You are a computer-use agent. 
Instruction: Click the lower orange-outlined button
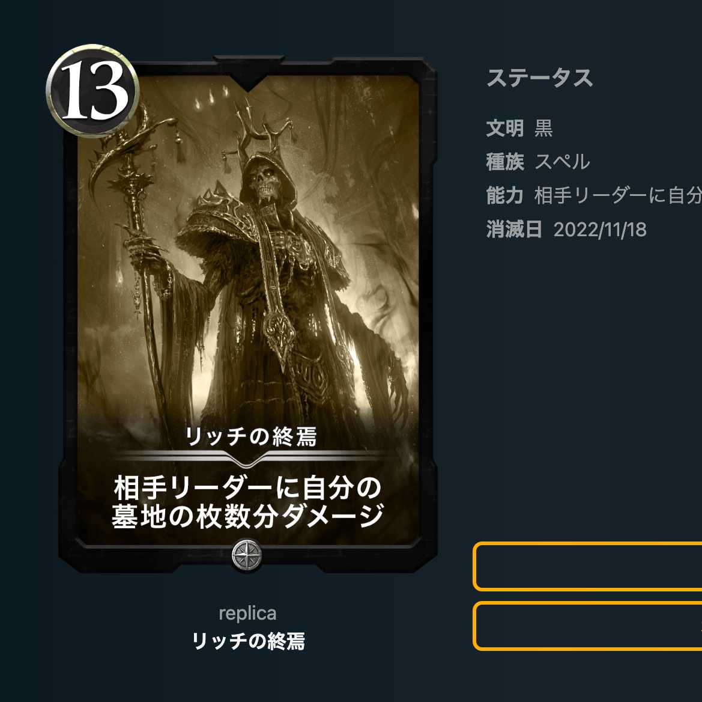tap(587, 626)
